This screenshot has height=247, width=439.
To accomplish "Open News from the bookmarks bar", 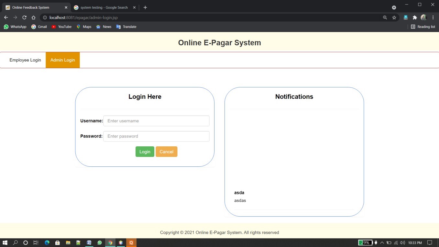I will (104, 27).
